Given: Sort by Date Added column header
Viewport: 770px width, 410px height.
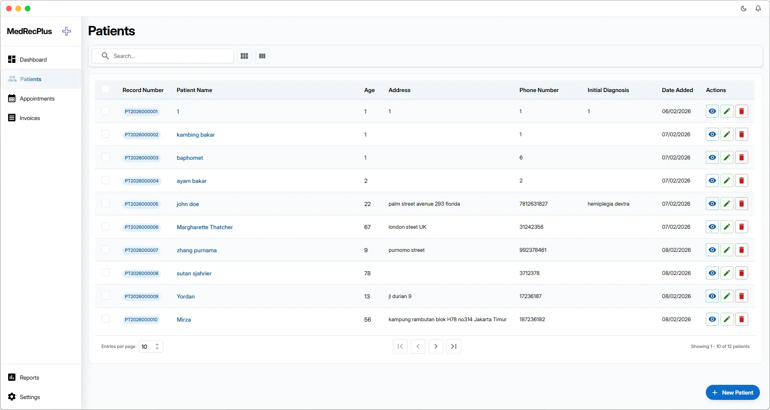Looking at the screenshot, I should click(677, 90).
